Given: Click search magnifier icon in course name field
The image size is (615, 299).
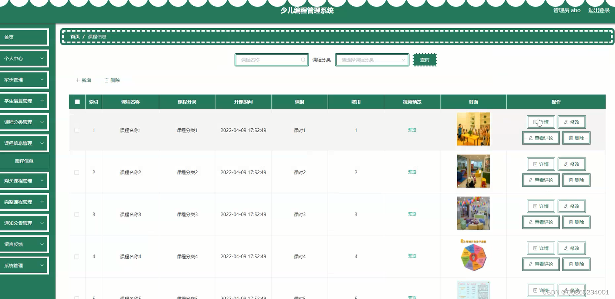Looking at the screenshot, I should (x=303, y=60).
